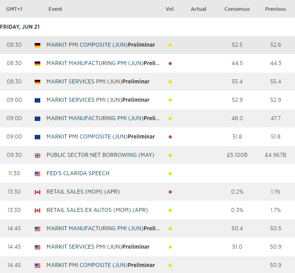Click the Previous column header

click(x=275, y=9)
